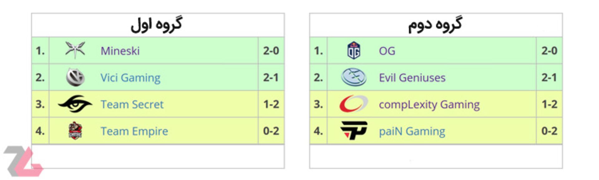
Task: Click the Mineski team logo
Action: [75, 50]
